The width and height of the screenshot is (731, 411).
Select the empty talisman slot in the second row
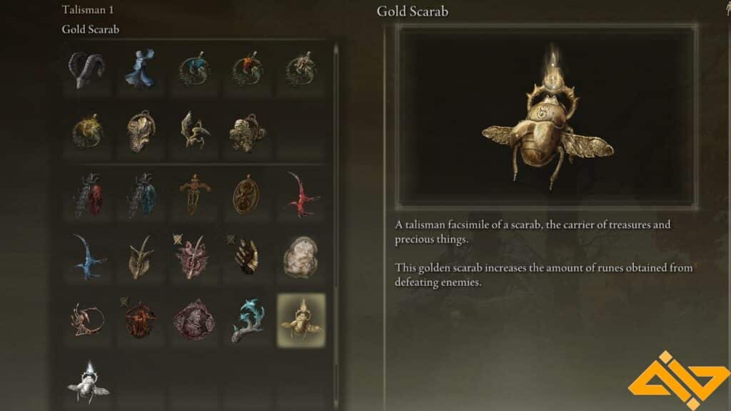(301, 132)
